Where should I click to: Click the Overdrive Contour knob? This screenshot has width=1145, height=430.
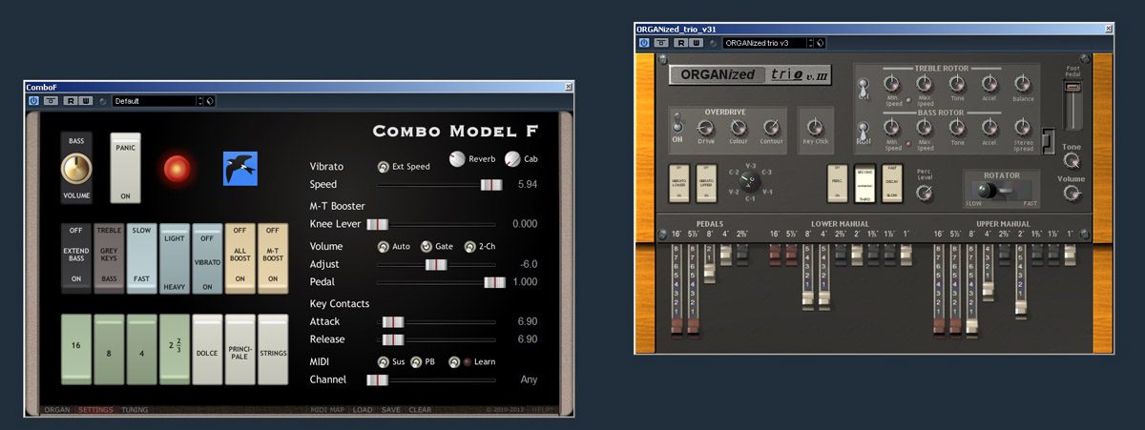point(771,127)
